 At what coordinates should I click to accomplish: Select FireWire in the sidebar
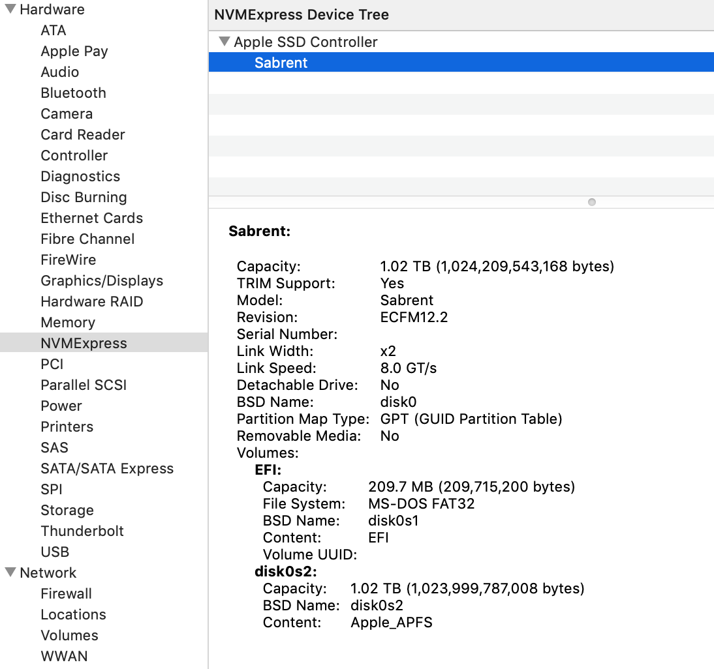(x=69, y=260)
